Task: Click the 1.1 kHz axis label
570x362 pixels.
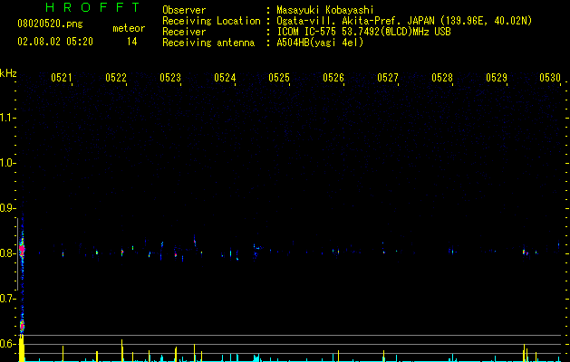Action: [x=7, y=118]
